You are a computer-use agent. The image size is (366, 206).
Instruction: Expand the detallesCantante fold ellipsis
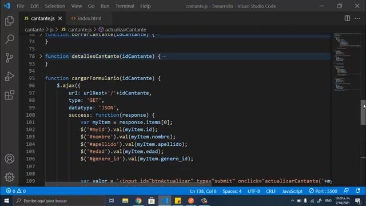click(164, 56)
